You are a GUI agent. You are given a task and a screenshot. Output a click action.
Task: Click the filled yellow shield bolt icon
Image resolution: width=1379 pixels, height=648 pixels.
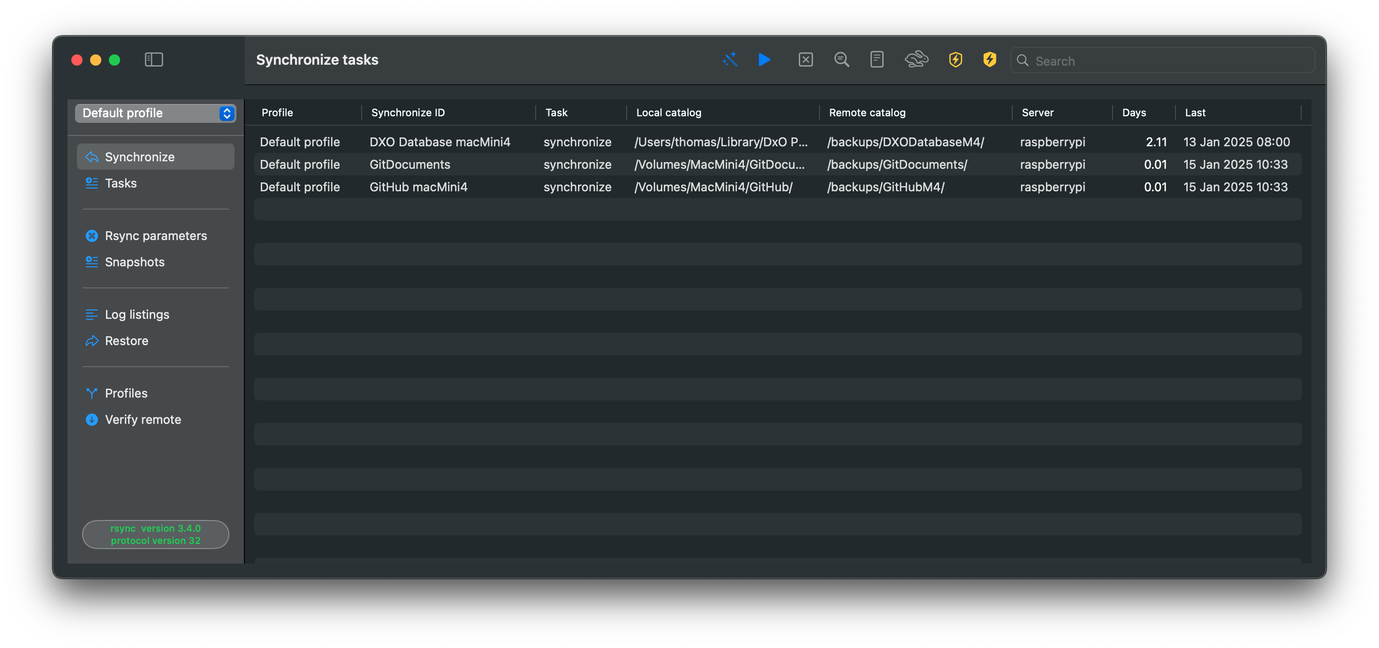(x=989, y=60)
